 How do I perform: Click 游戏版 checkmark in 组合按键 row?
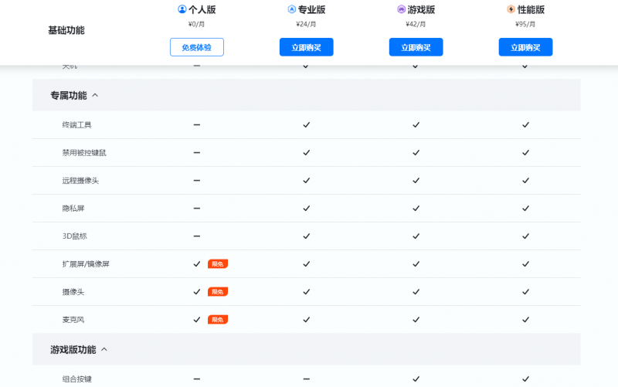coord(416,379)
